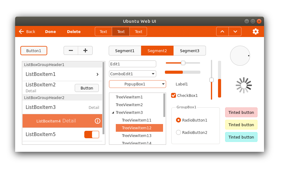Click the up chevron toolbar button

click(x=222, y=31)
